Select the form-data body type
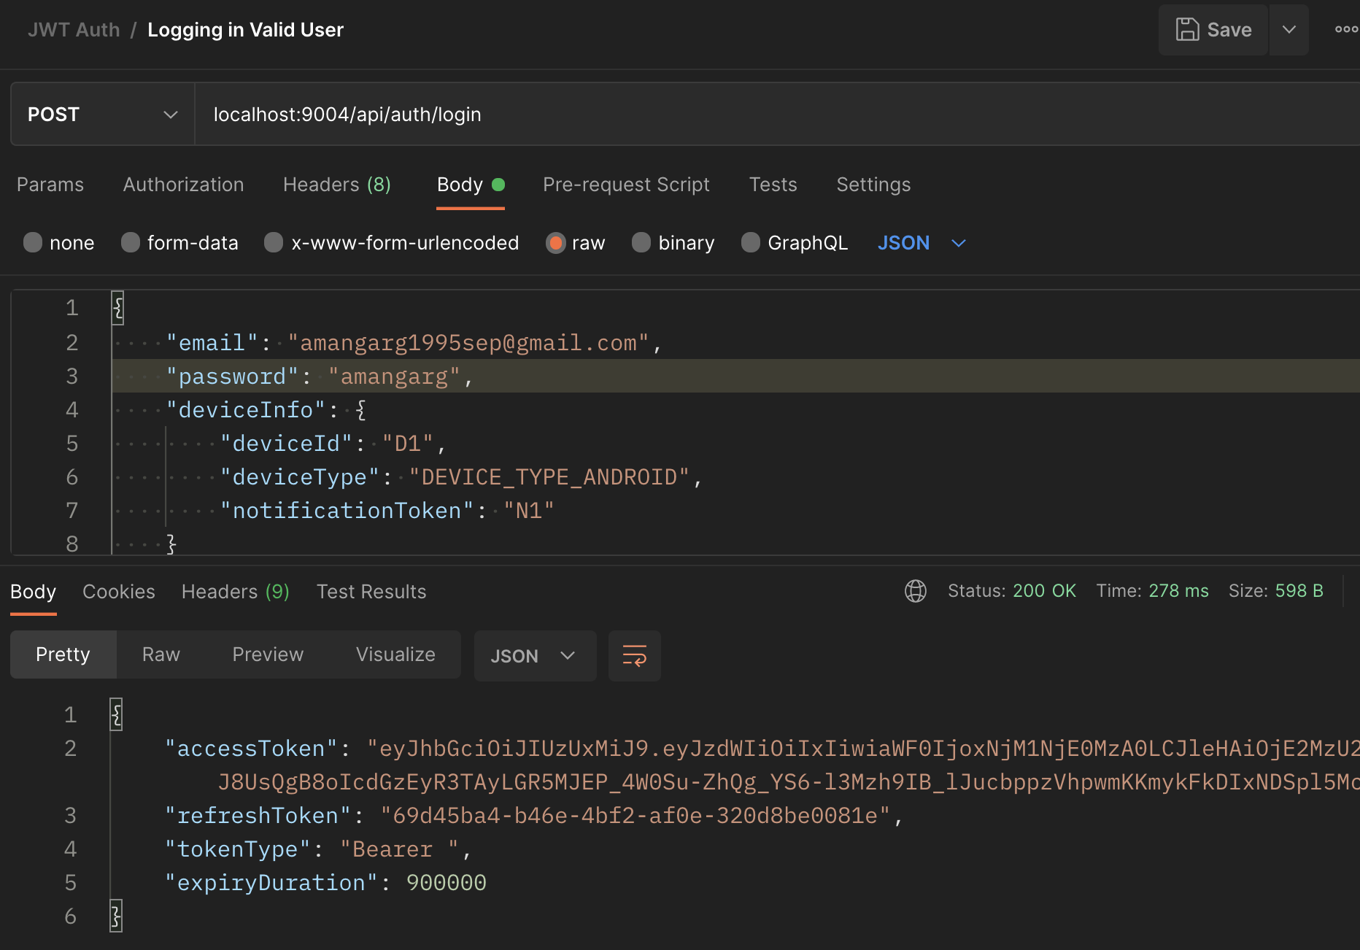1360x950 pixels. pos(179,243)
